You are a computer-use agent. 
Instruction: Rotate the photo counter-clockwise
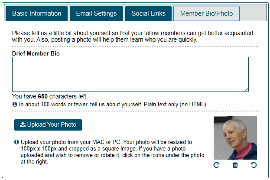tap(254, 165)
